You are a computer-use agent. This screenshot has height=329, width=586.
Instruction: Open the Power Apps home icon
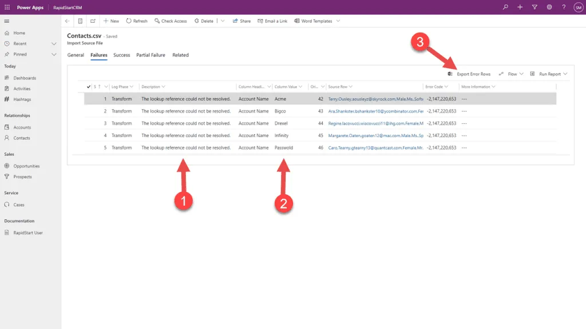pos(7,7)
